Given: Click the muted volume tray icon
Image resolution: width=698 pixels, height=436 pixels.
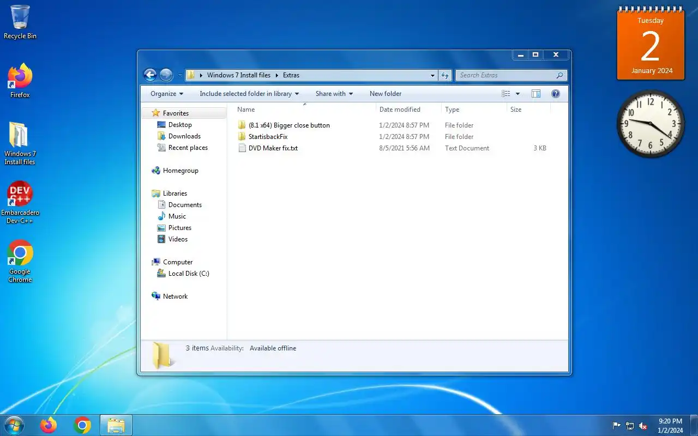Looking at the screenshot, I should [x=643, y=426].
